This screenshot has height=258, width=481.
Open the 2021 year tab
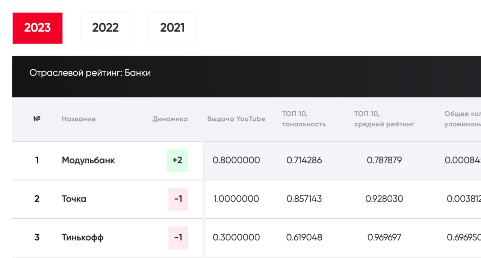172,28
